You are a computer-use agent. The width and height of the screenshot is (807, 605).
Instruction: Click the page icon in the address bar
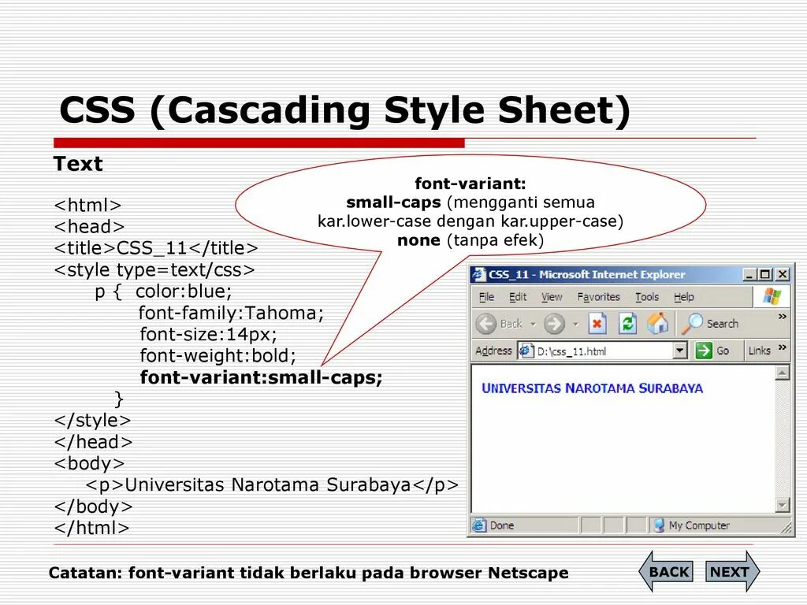pos(526,351)
